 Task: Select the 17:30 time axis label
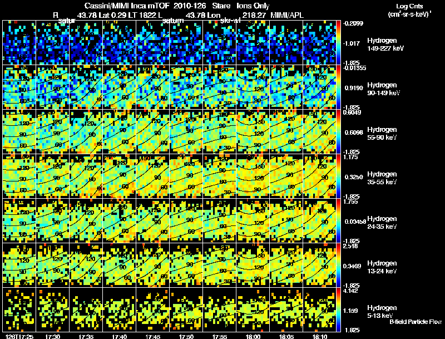pyautogui.click(x=52, y=336)
